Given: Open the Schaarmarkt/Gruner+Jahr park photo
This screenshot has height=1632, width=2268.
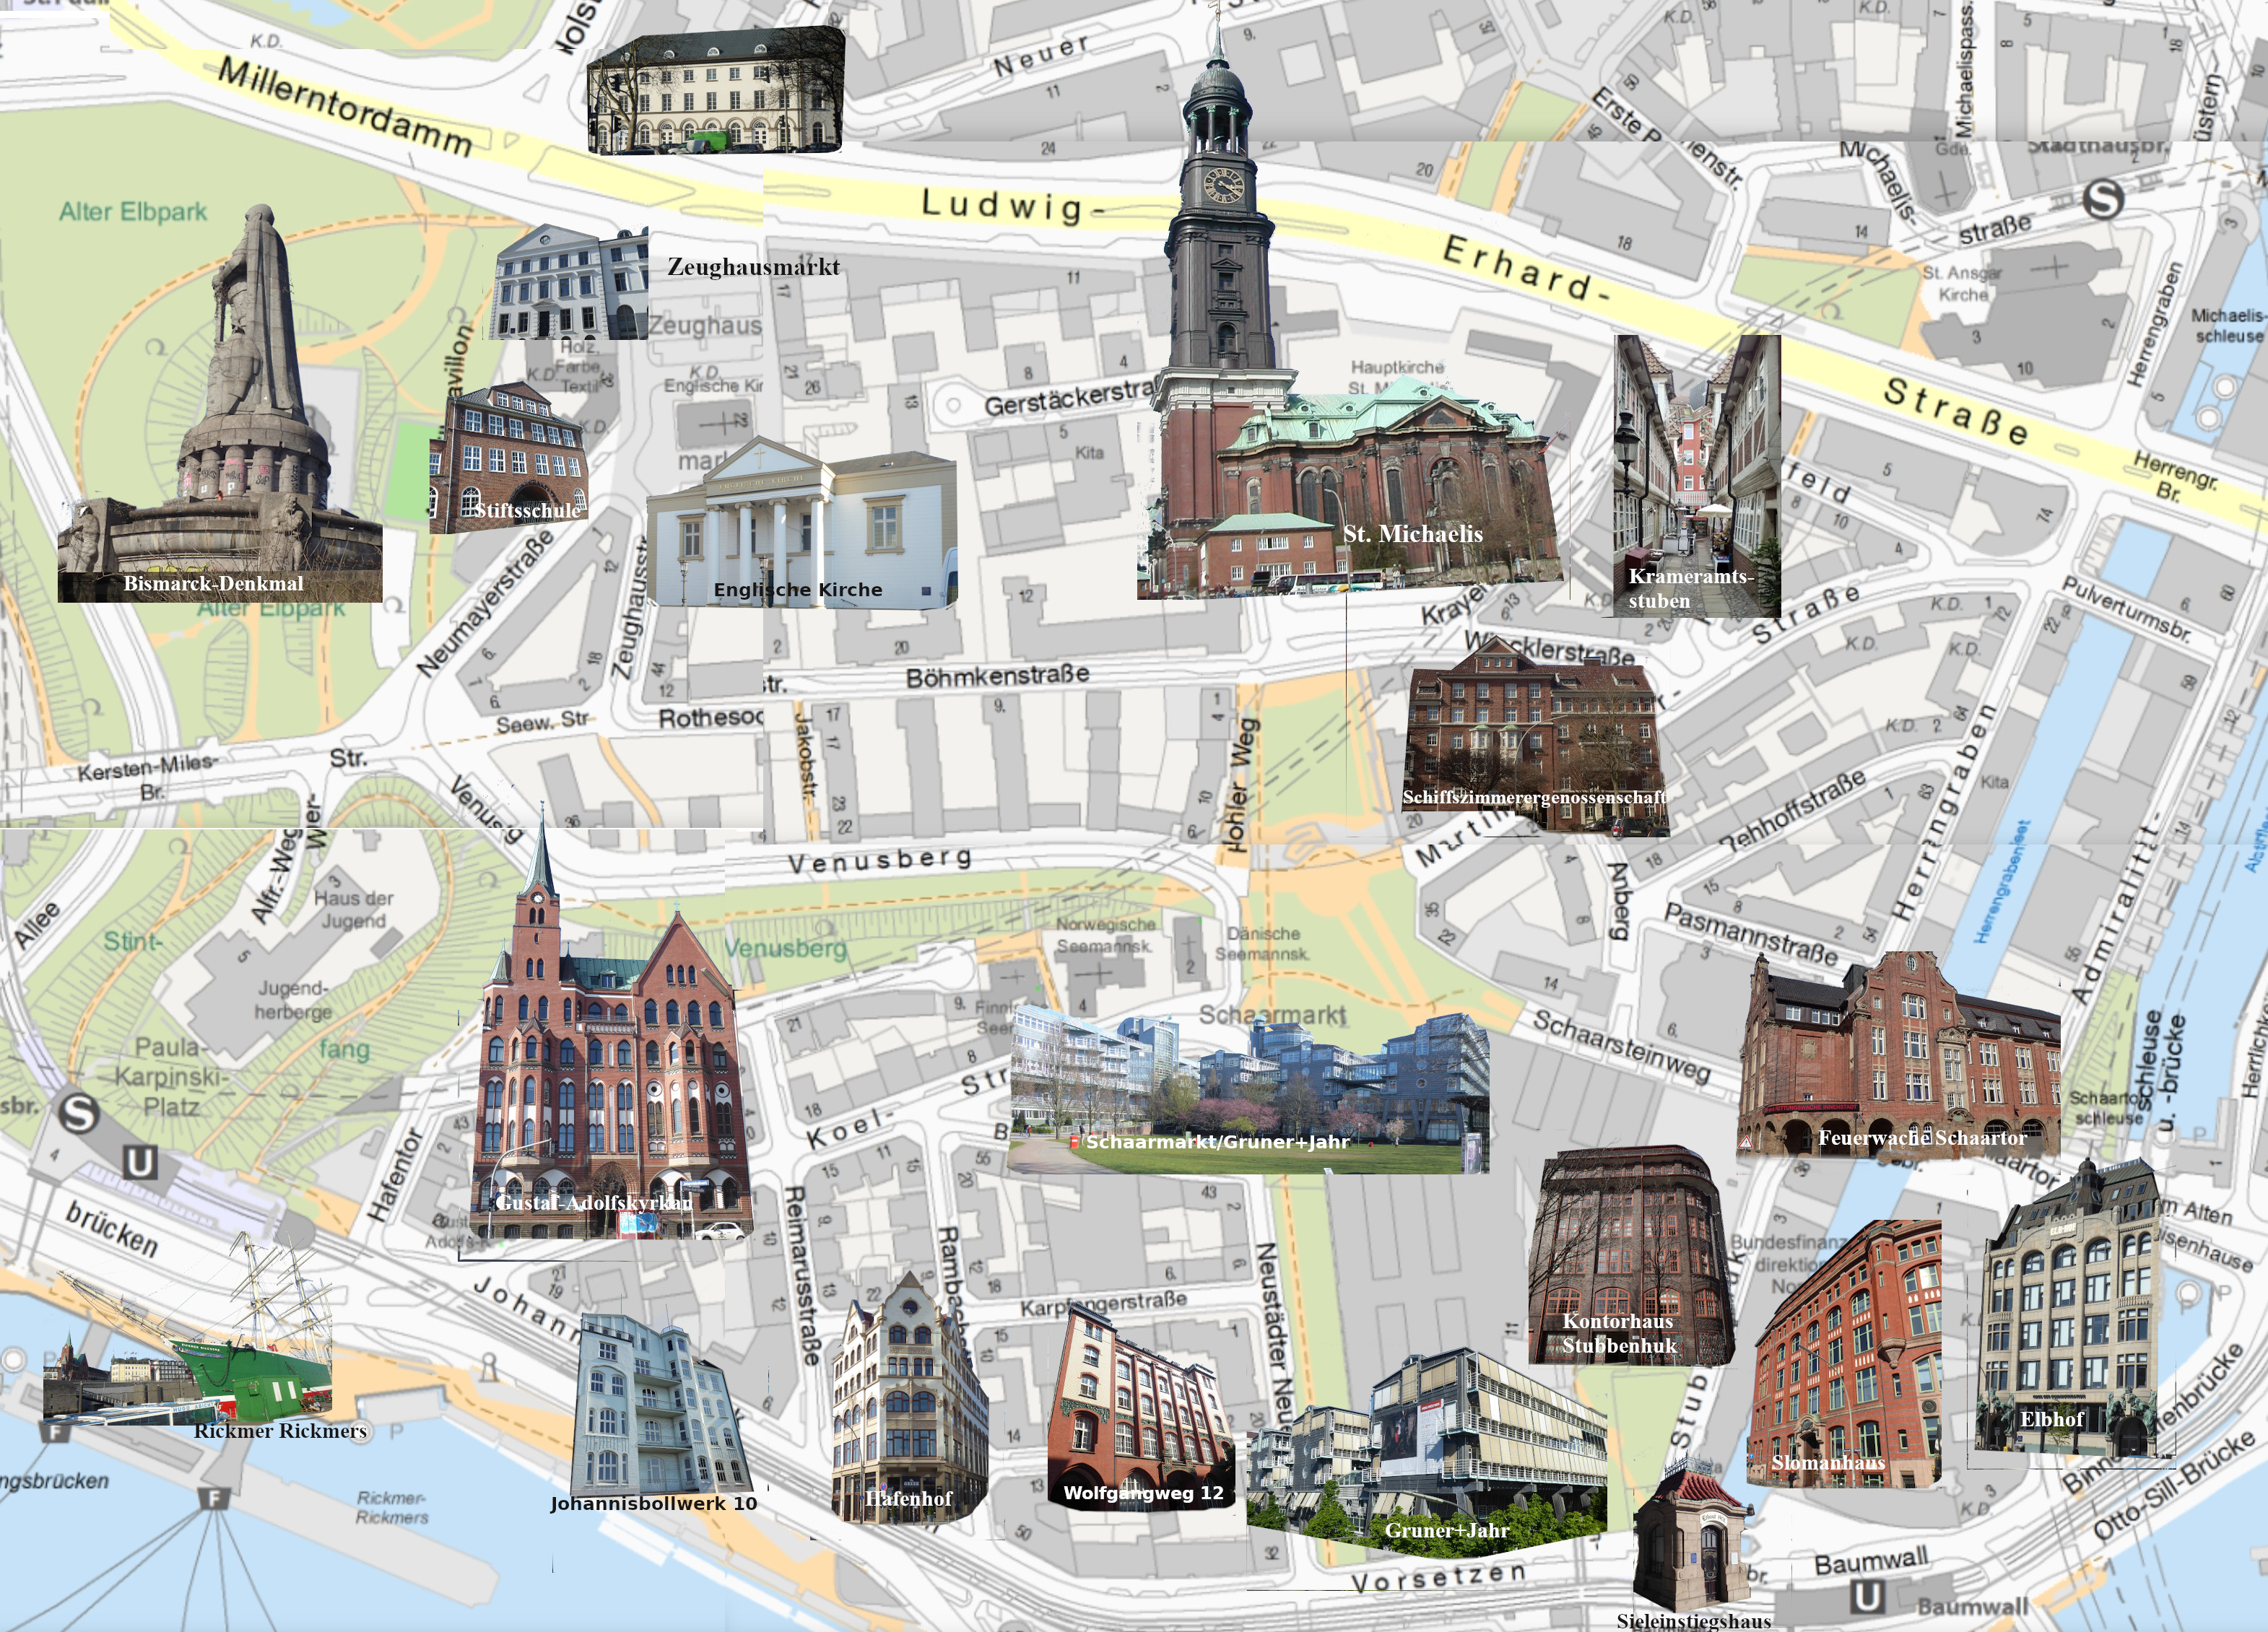Looking at the screenshot, I should [x=1249, y=1091].
